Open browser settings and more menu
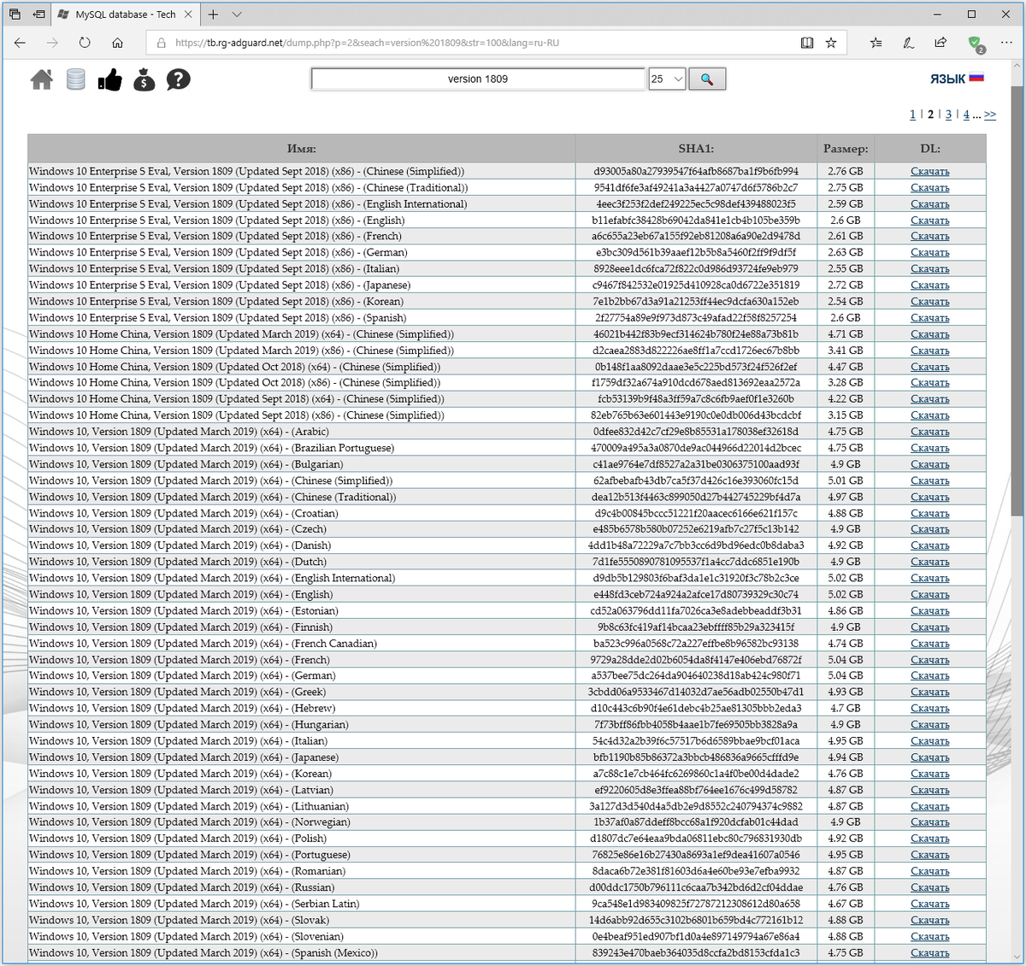The height and width of the screenshot is (966, 1026). pyautogui.click(x=1006, y=43)
